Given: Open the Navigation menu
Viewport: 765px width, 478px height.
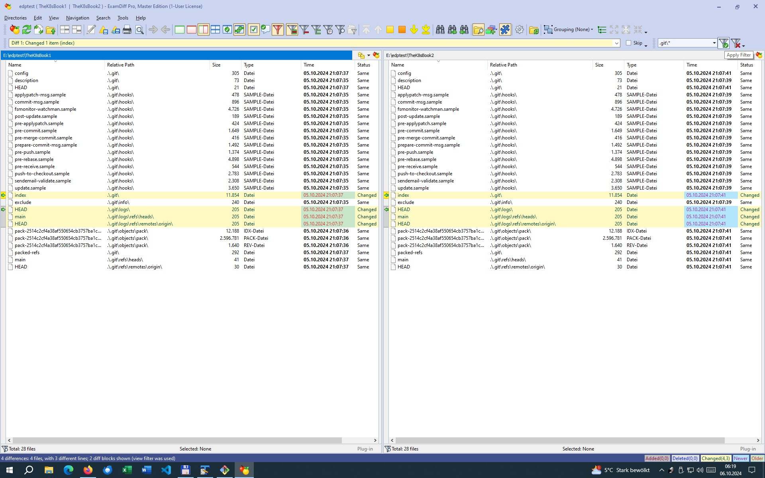Looking at the screenshot, I should coord(77,18).
